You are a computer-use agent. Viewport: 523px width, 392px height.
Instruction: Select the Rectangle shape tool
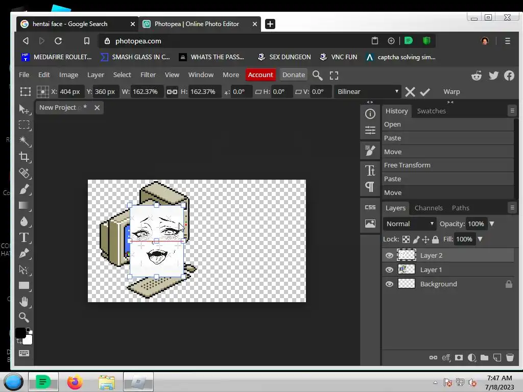coord(24,286)
